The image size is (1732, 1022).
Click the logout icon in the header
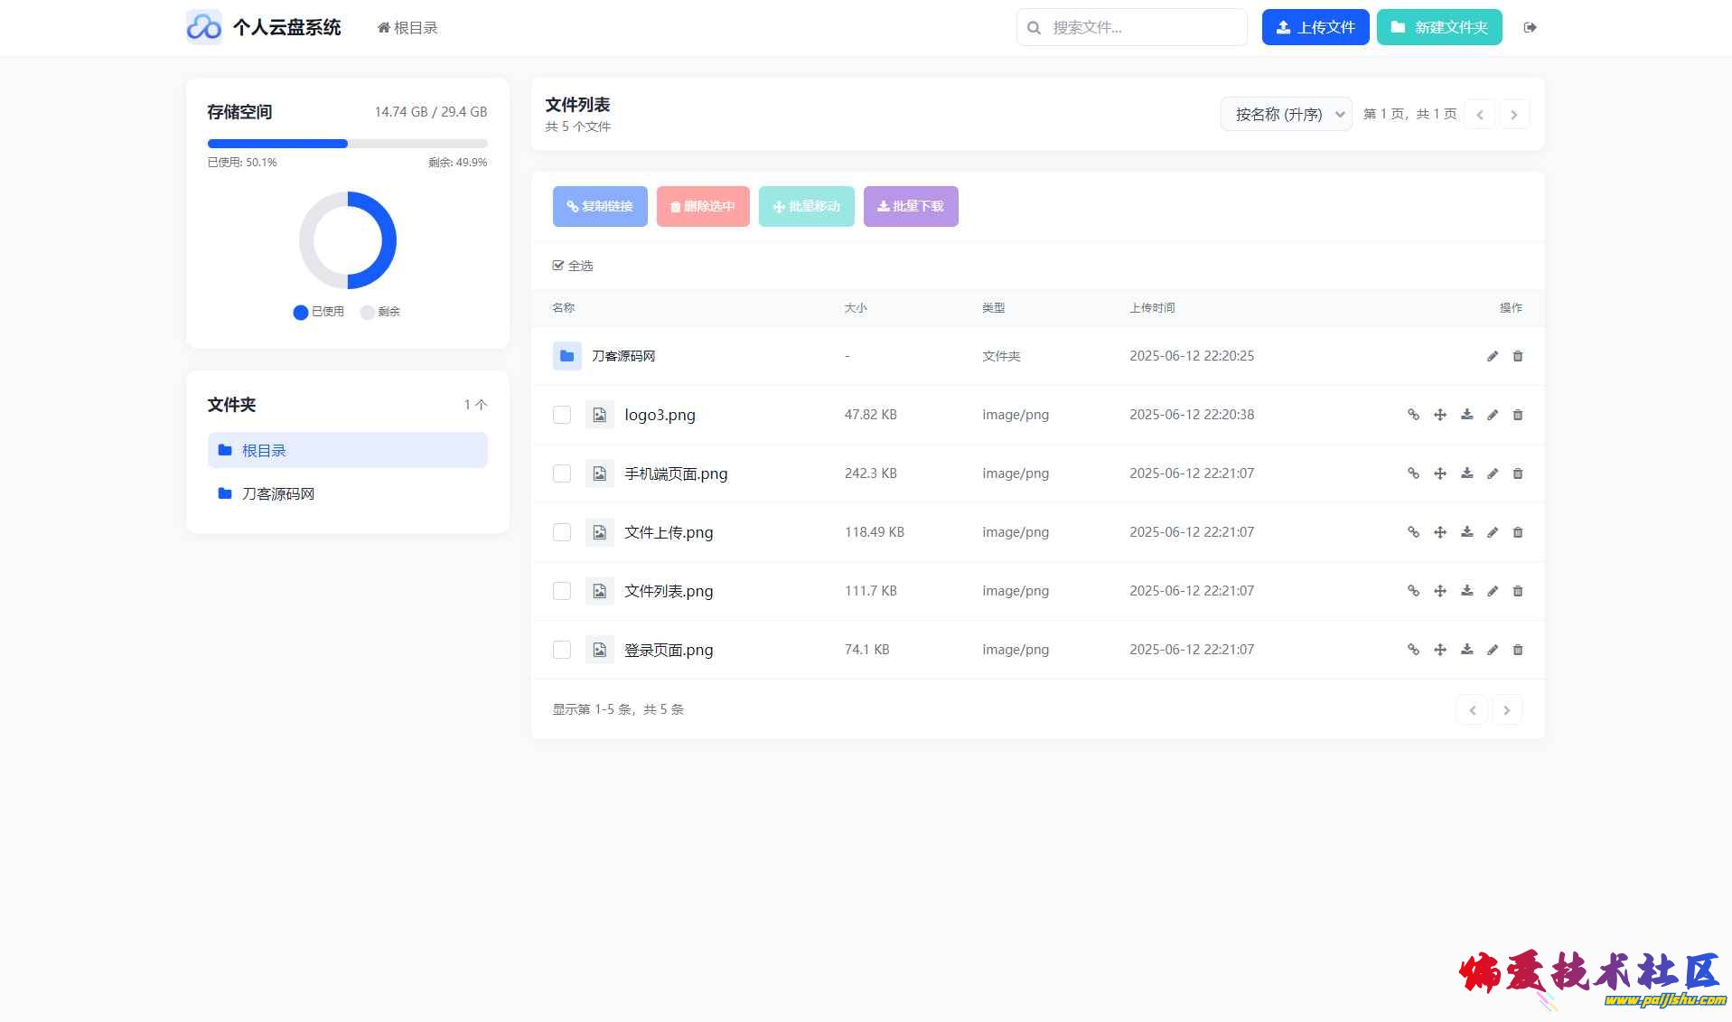pos(1530,27)
